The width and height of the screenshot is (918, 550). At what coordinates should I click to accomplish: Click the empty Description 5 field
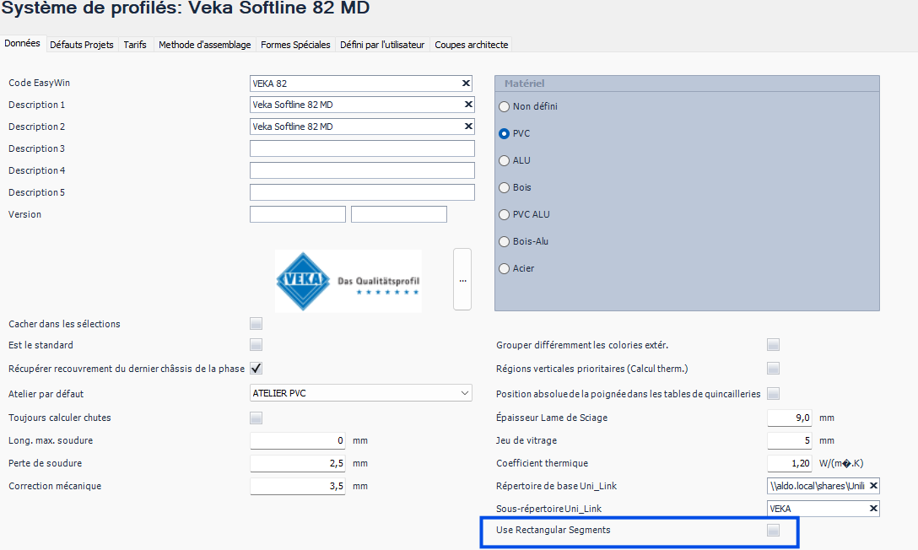362,192
